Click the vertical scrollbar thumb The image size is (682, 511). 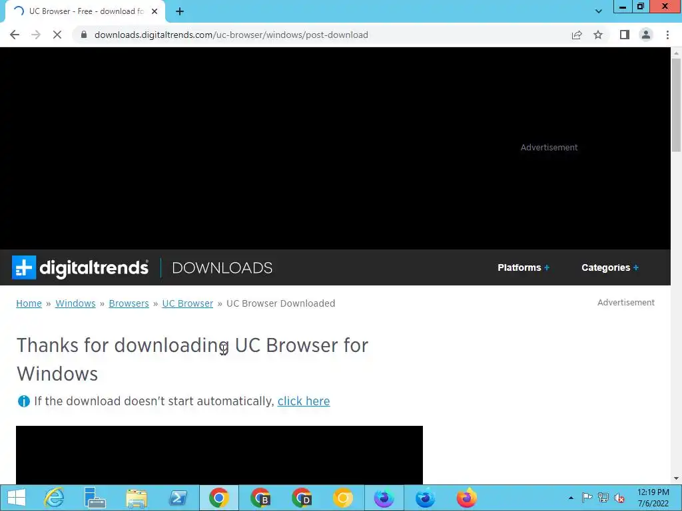(x=676, y=104)
